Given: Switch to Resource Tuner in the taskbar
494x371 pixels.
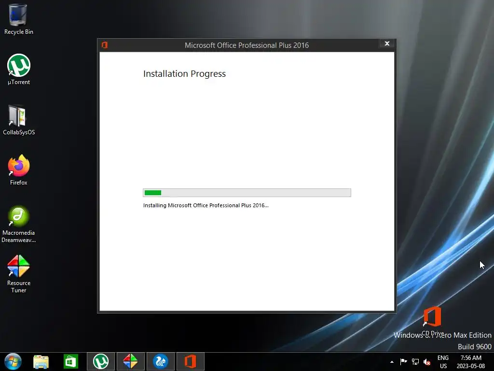Looking at the screenshot, I should click(130, 361).
